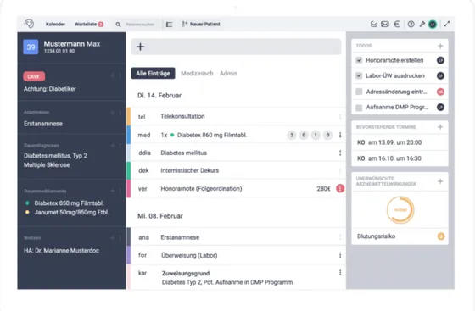Focus the Patienten suchen search field
The image size is (475, 311).
(x=140, y=25)
